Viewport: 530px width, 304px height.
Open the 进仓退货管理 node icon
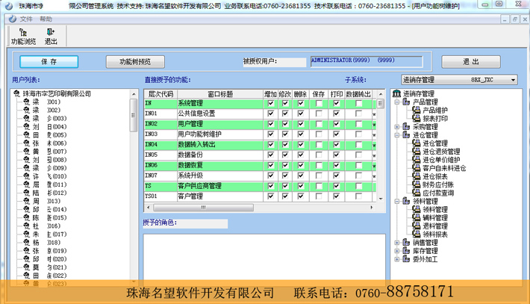click(417, 151)
